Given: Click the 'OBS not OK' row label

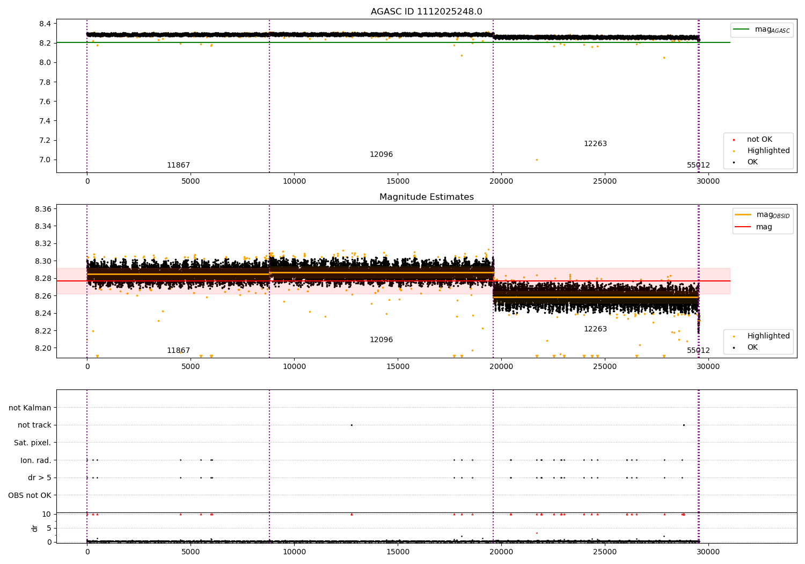Looking at the screenshot, I should (x=30, y=495).
